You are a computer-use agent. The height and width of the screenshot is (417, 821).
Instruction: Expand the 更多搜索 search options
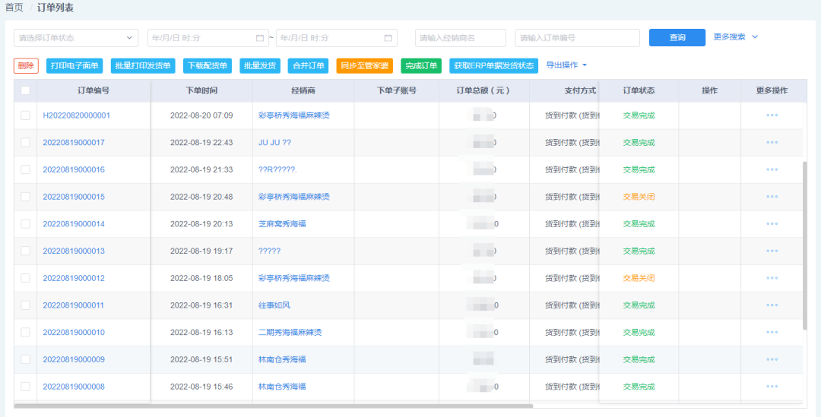coord(735,37)
